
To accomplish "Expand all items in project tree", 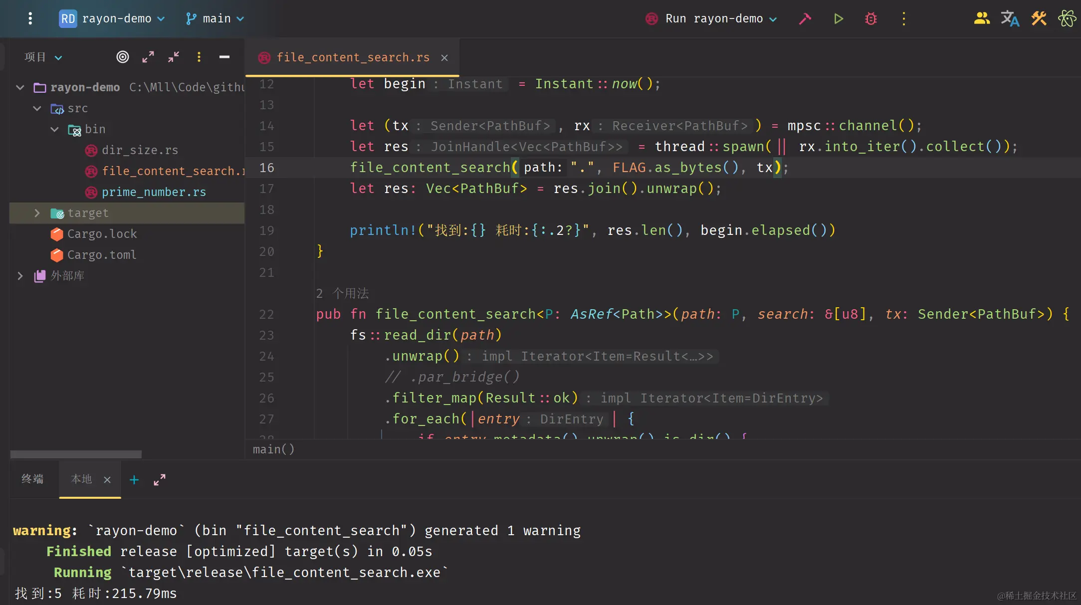I will [148, 57].
